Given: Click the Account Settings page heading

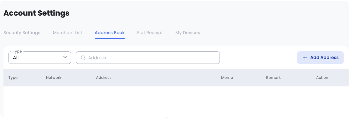Looking at the screenshot, I should click(x=37, y=13).
